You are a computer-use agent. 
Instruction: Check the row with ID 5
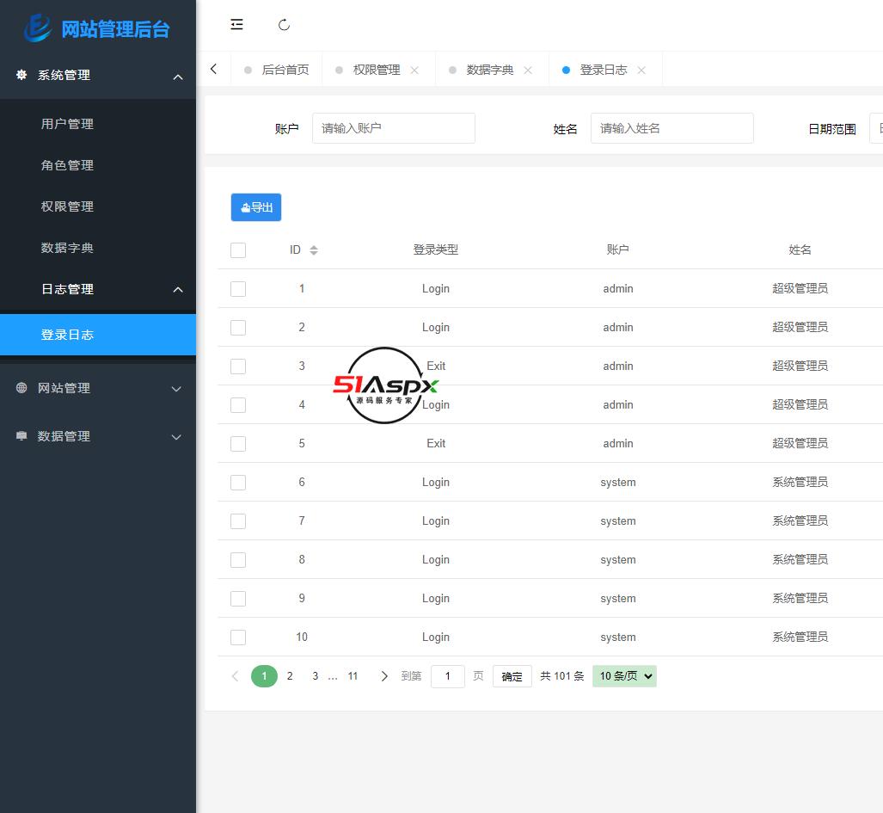pos(238,443)
